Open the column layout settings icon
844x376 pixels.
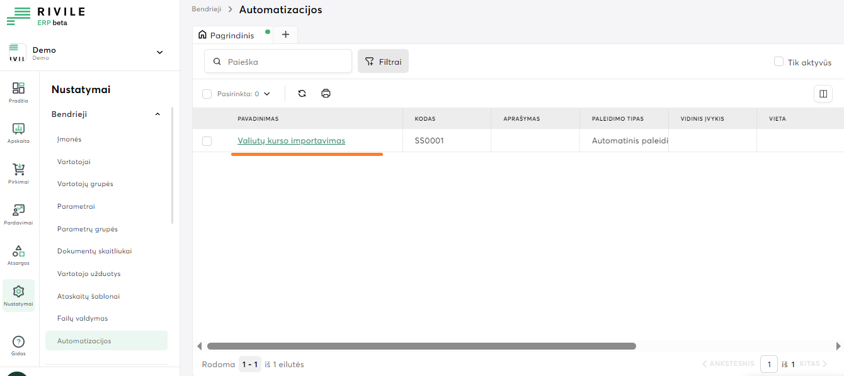point(823,94)
